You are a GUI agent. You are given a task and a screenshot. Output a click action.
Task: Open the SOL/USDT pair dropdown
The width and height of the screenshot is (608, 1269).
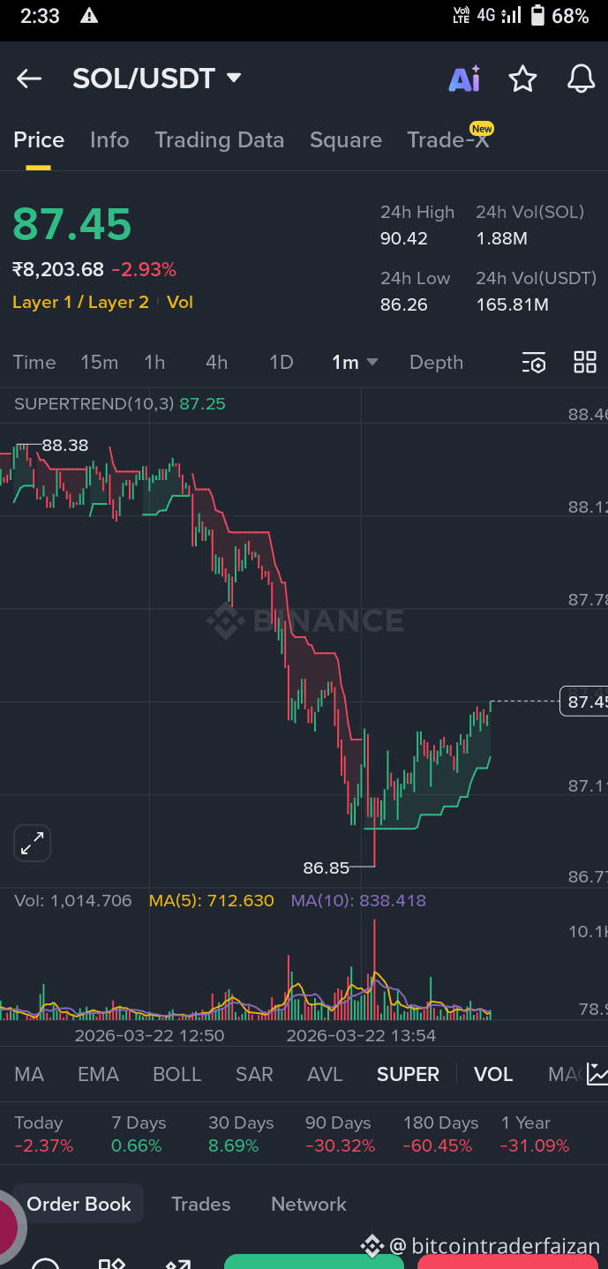(x=157, y=79)
